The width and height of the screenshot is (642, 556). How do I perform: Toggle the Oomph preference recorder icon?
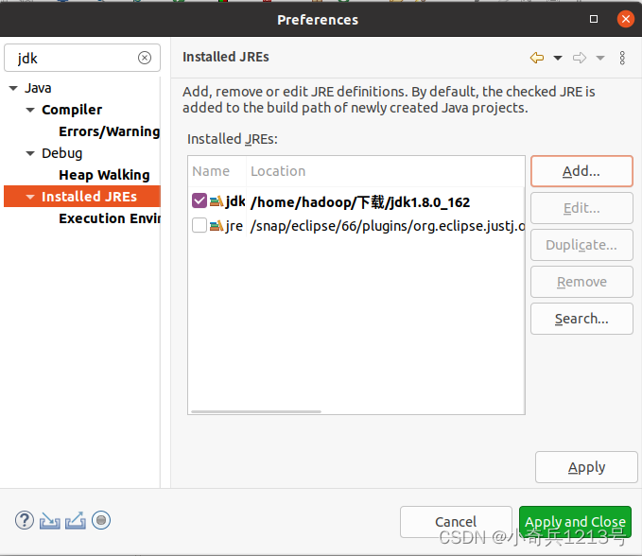(101, 520)
